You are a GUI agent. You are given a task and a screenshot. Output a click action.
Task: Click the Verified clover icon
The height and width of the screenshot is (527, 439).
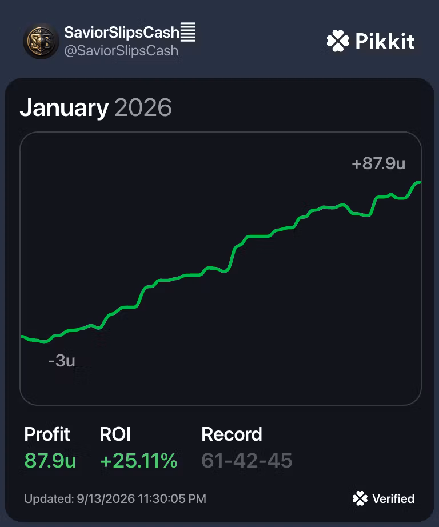click(360, 498)
